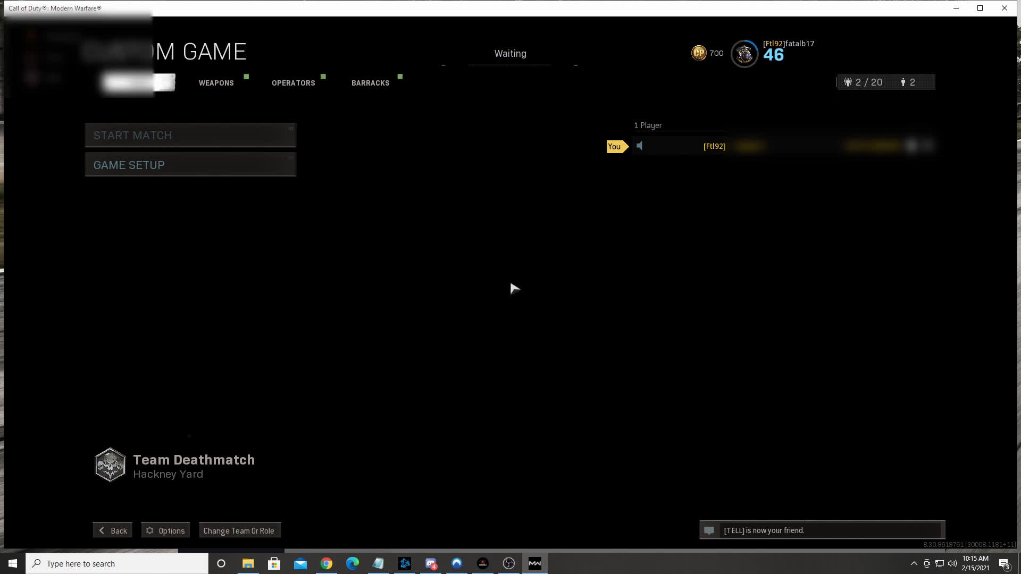Open the player rank emblem profile
Image resolution: width=1021 pixels, height=574 pixels.
[x=744, y=54]
